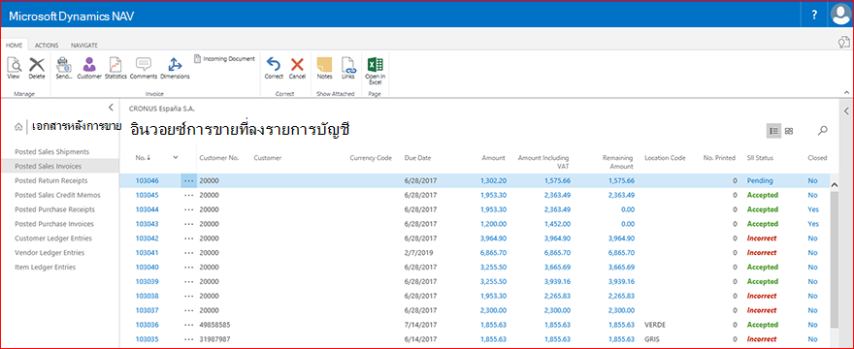
Task: Open row menu for invoice 103045
Action: point(189,195)
